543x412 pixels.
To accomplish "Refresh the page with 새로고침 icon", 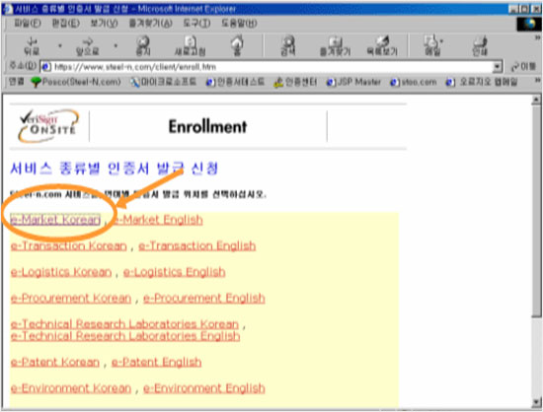I will pos(190,45).
